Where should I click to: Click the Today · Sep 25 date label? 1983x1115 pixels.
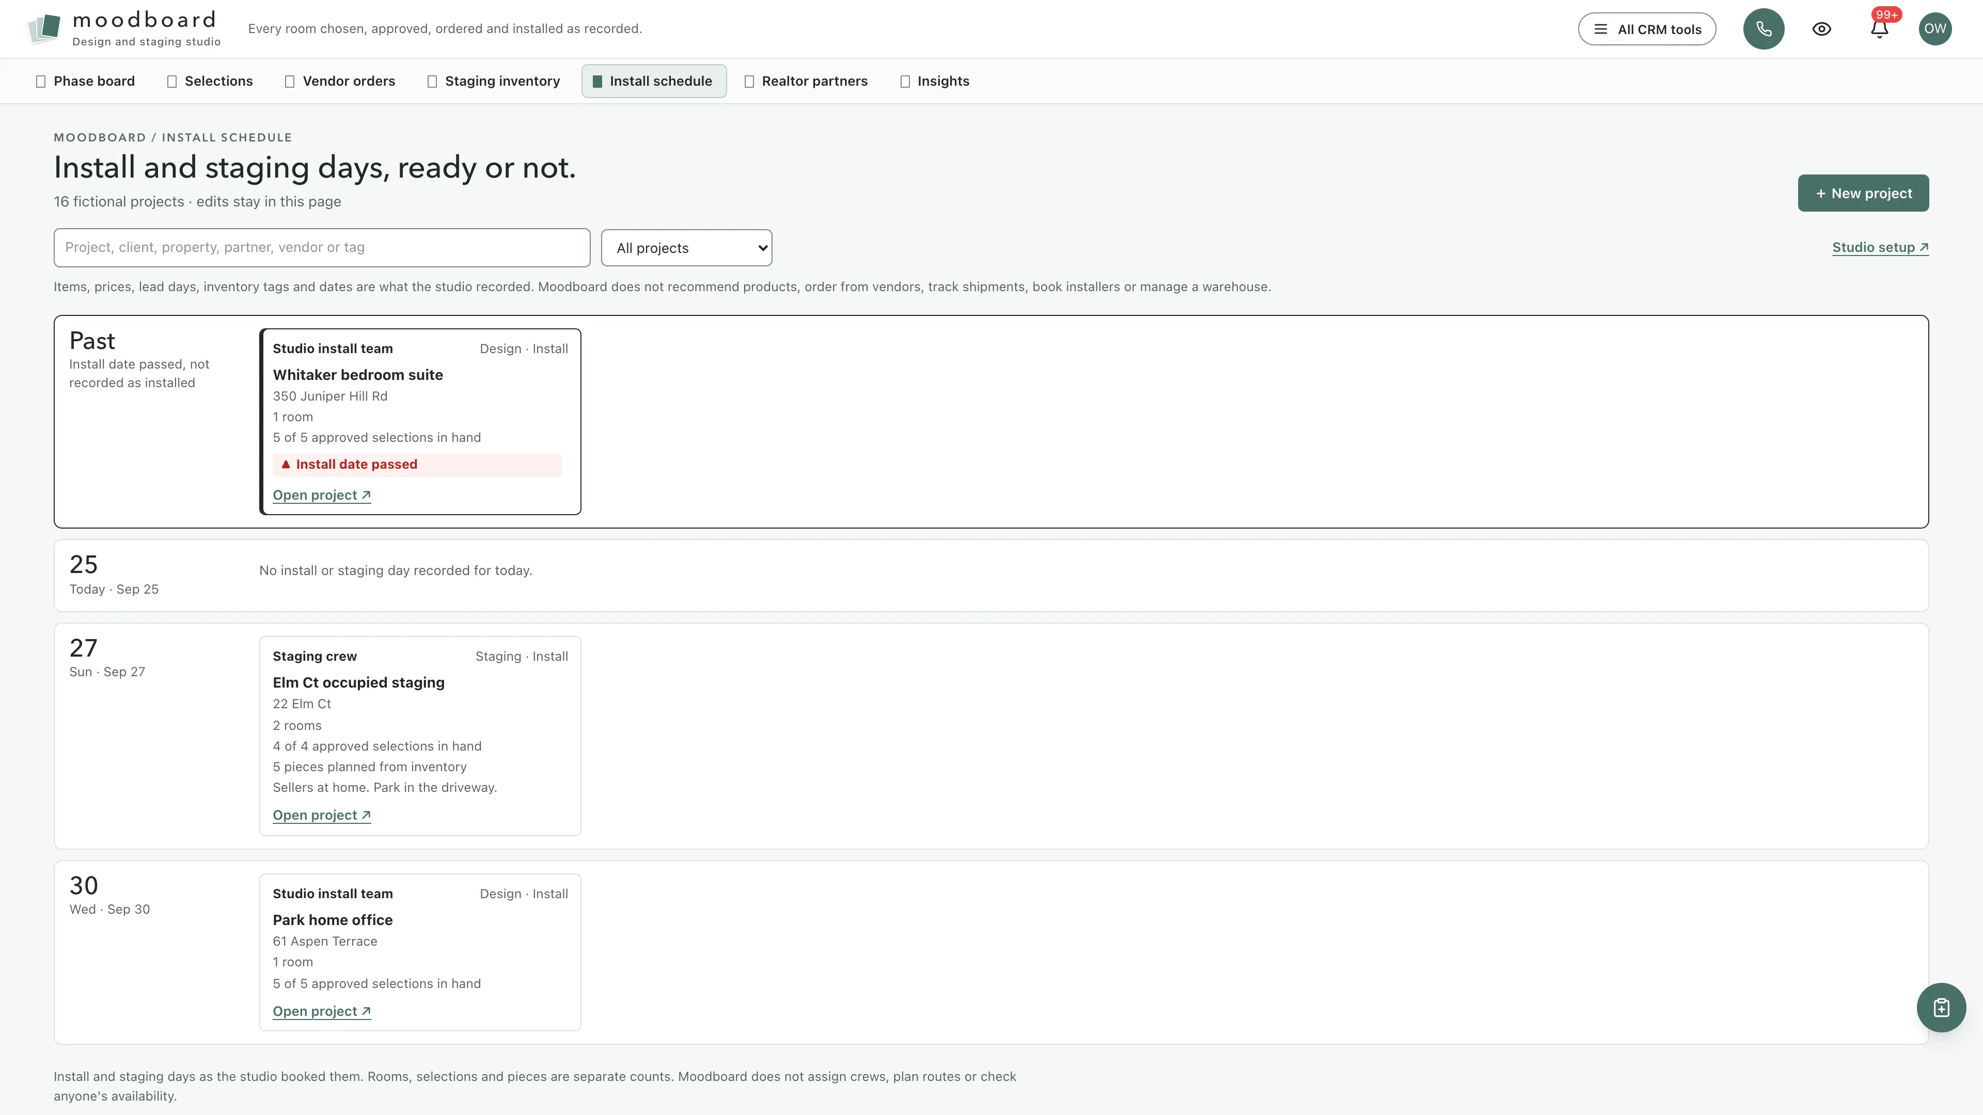[114, 588]
